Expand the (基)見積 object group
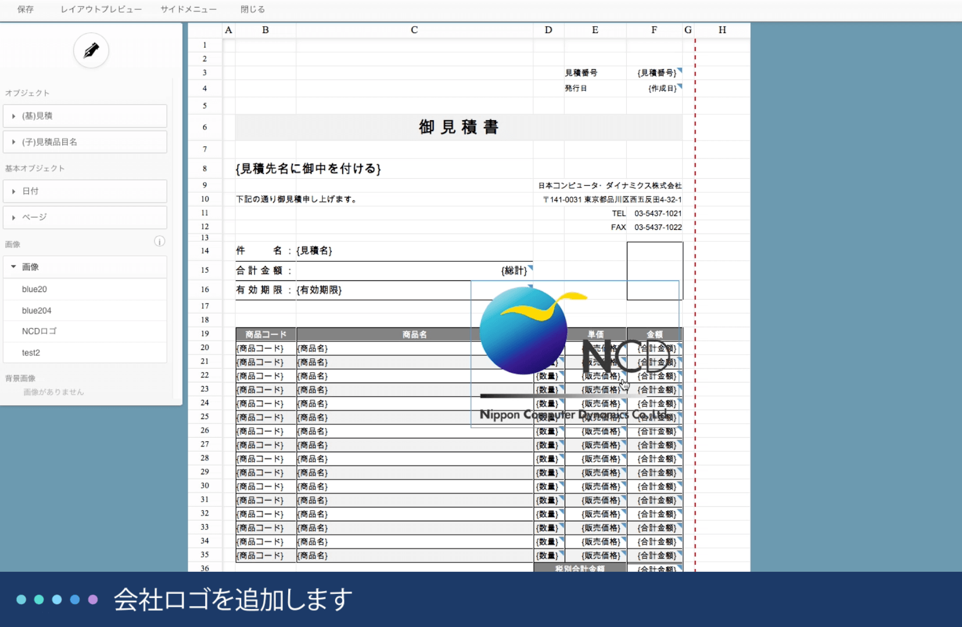 point(85,116)
